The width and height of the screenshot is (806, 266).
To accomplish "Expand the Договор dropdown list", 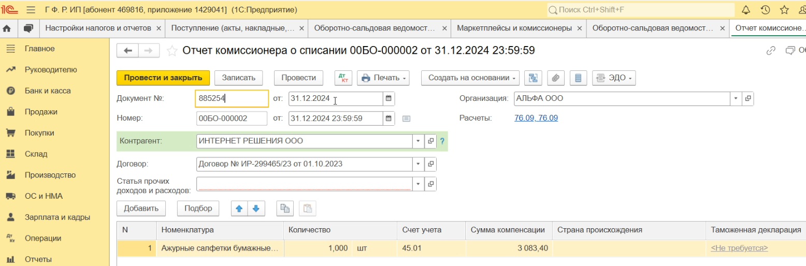I will 418,164.
